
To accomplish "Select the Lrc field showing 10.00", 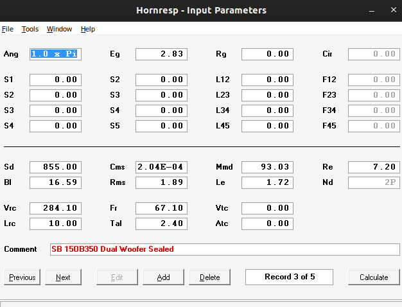I will click(x=55, y=224).
